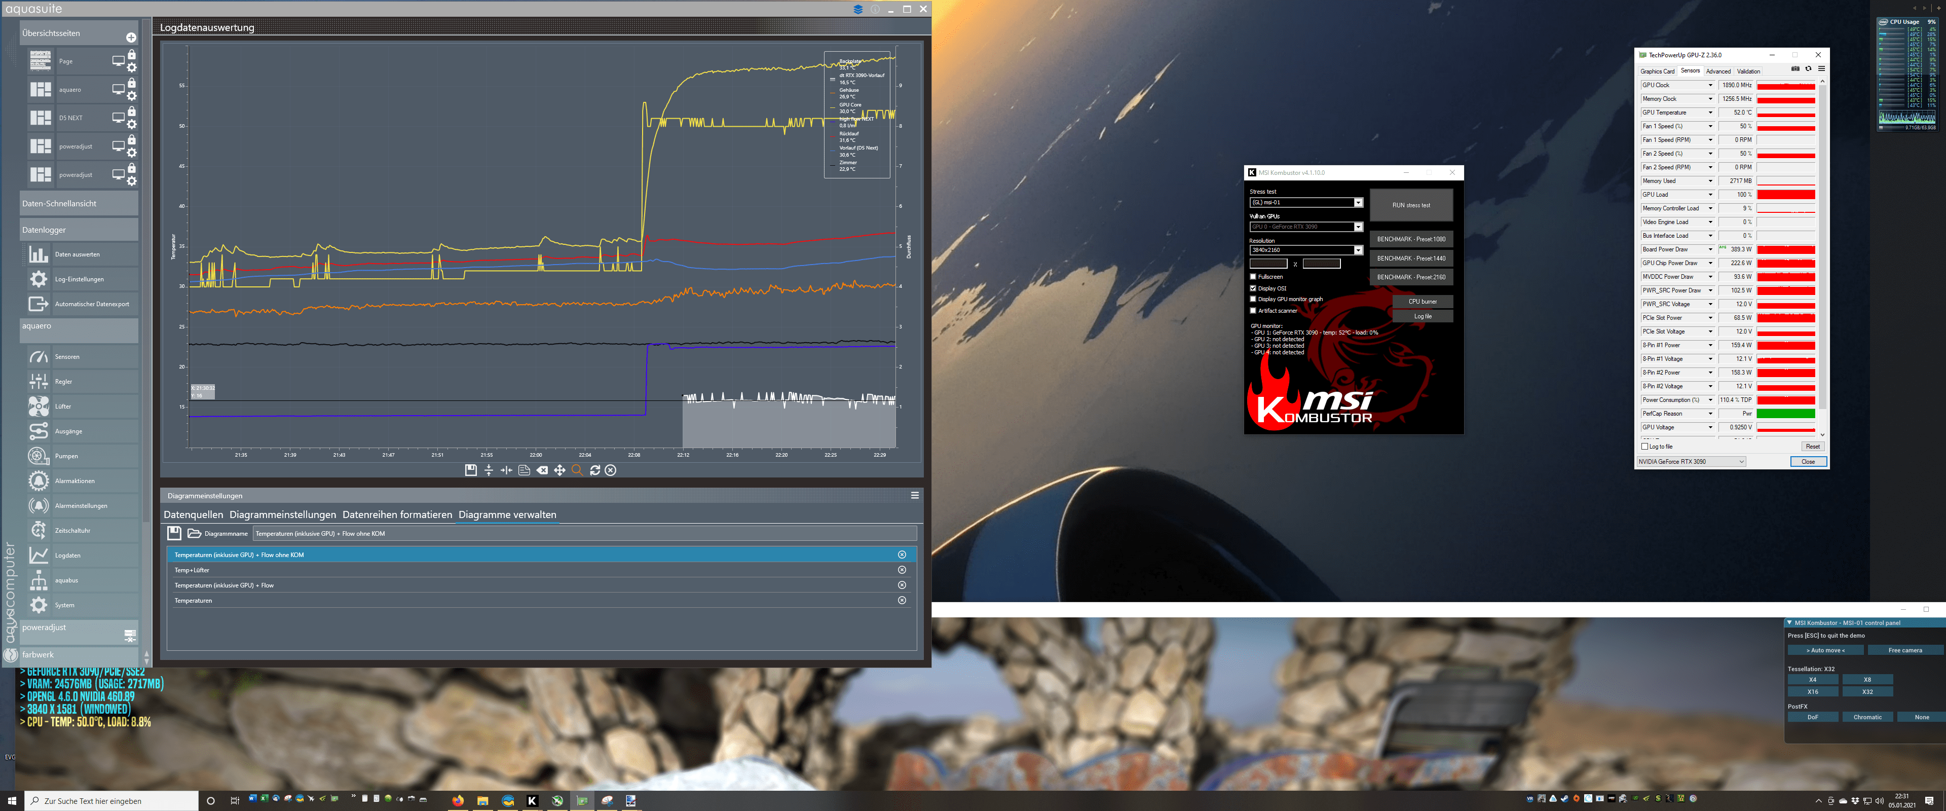Click the horizontal compress arrows chart icon
The width and height of the screenshot is (1946, 811).
(x=506, y=470)
